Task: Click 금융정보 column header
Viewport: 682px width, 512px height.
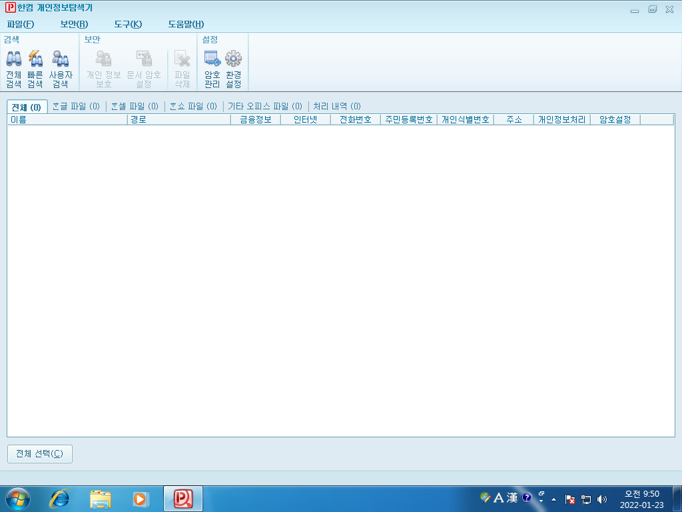Action: [256, 119]
